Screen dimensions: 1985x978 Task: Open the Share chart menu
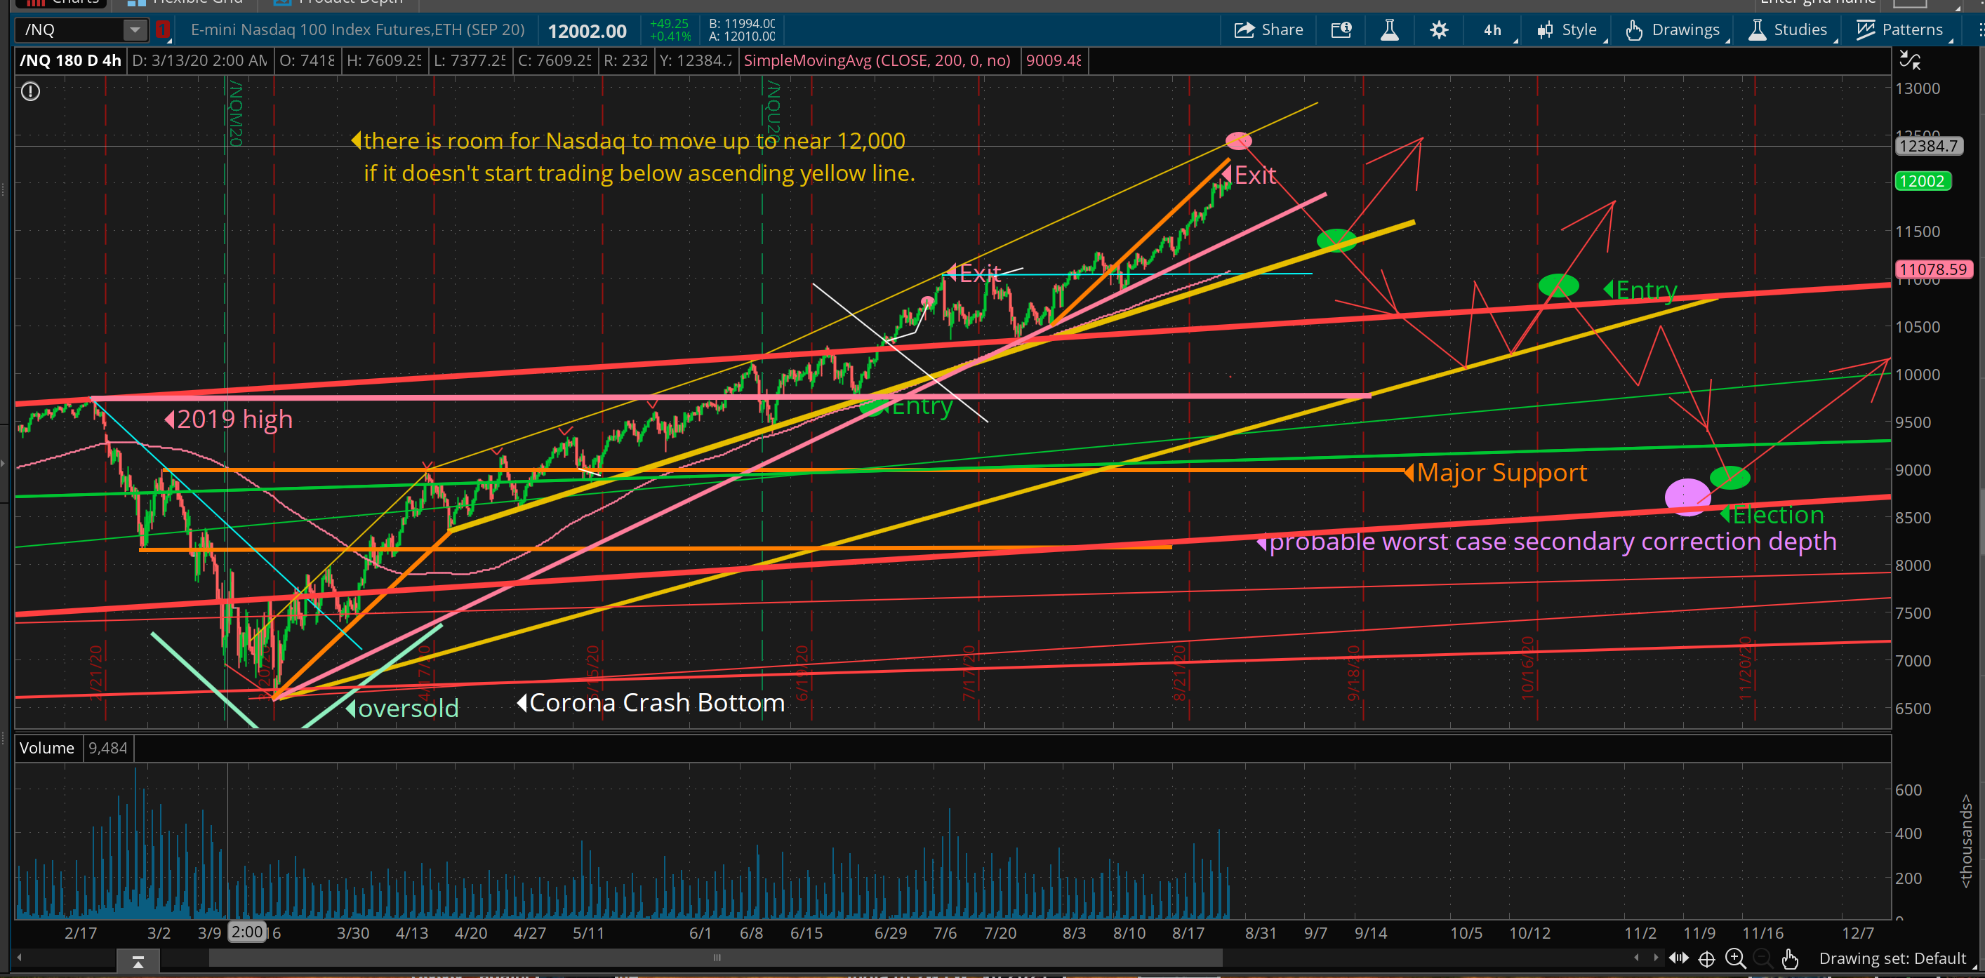pyautogui.click(x=1268, y=30)
